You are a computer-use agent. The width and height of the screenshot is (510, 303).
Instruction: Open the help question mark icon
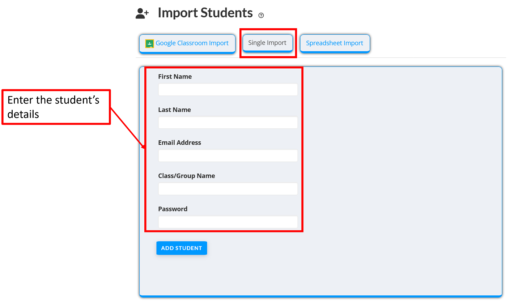pyautogui.click(x=261, y=15)
